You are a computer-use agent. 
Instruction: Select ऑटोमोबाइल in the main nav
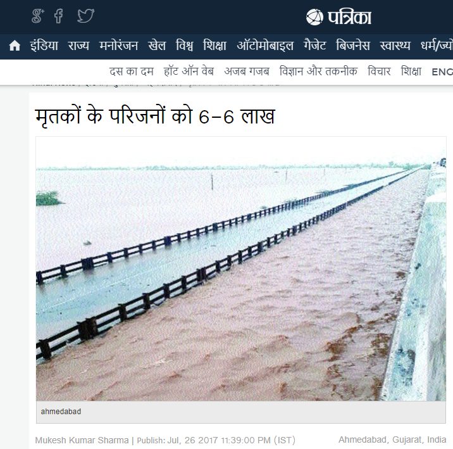pyautogui.click(x=265, y=46)
